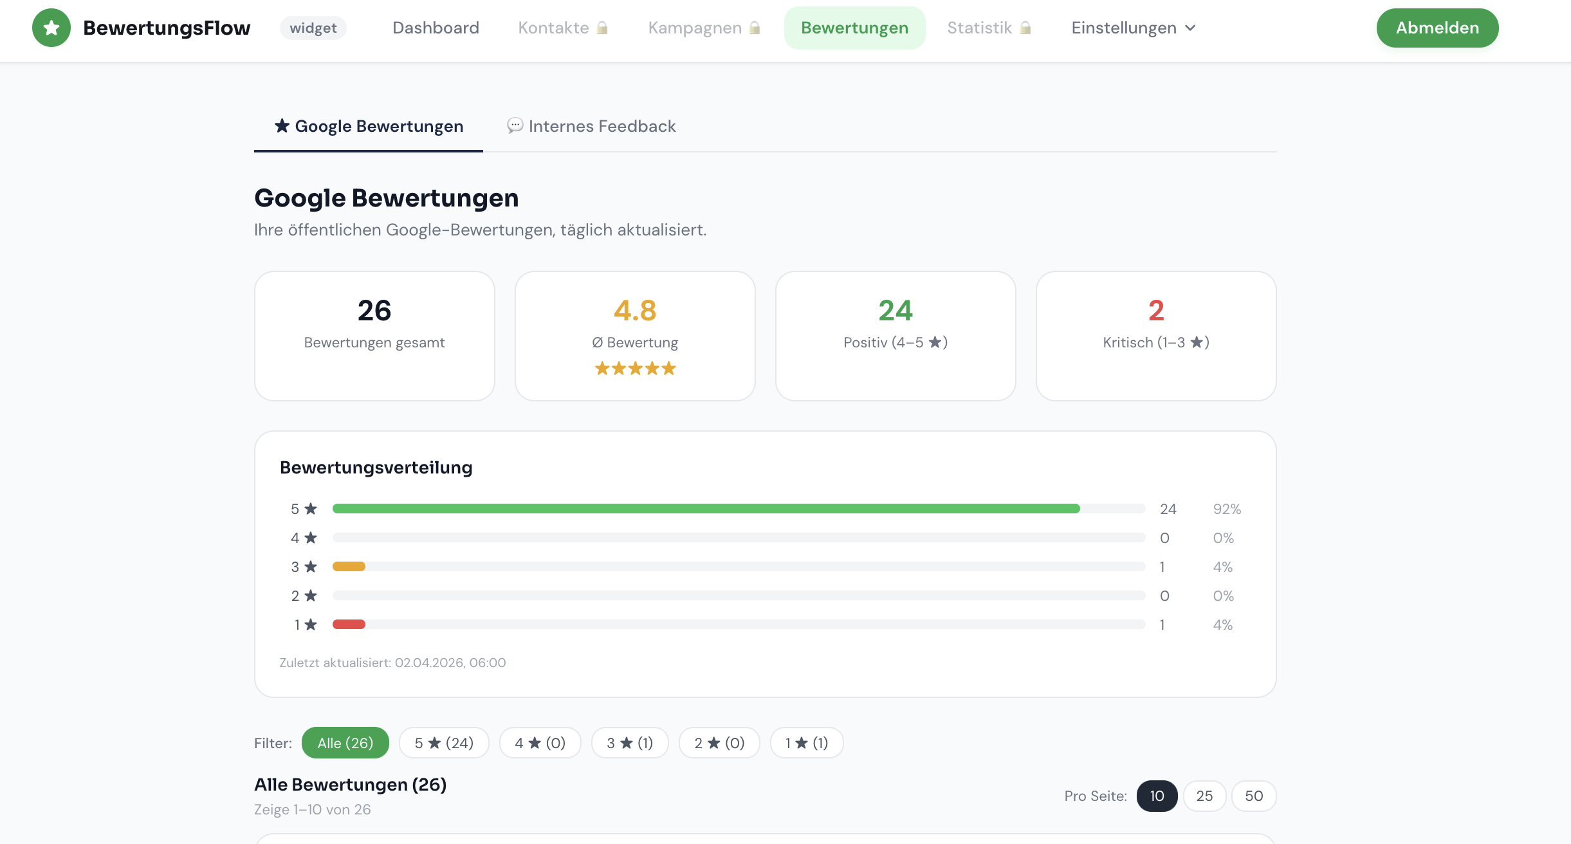Click the speech bubble icon of Internes Feedback
The height and width of the screenshot is (844, 1571).
click(515, 125)
